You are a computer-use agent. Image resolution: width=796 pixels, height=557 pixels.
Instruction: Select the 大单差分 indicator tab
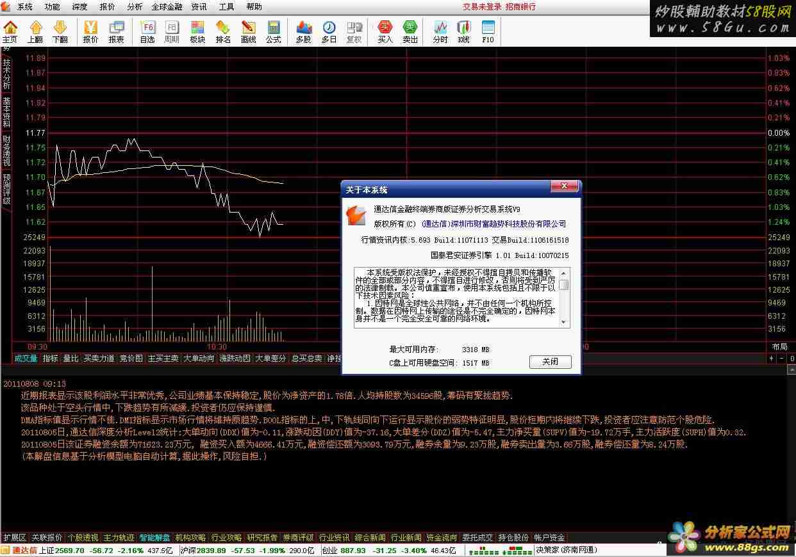[x=271, y=359]
